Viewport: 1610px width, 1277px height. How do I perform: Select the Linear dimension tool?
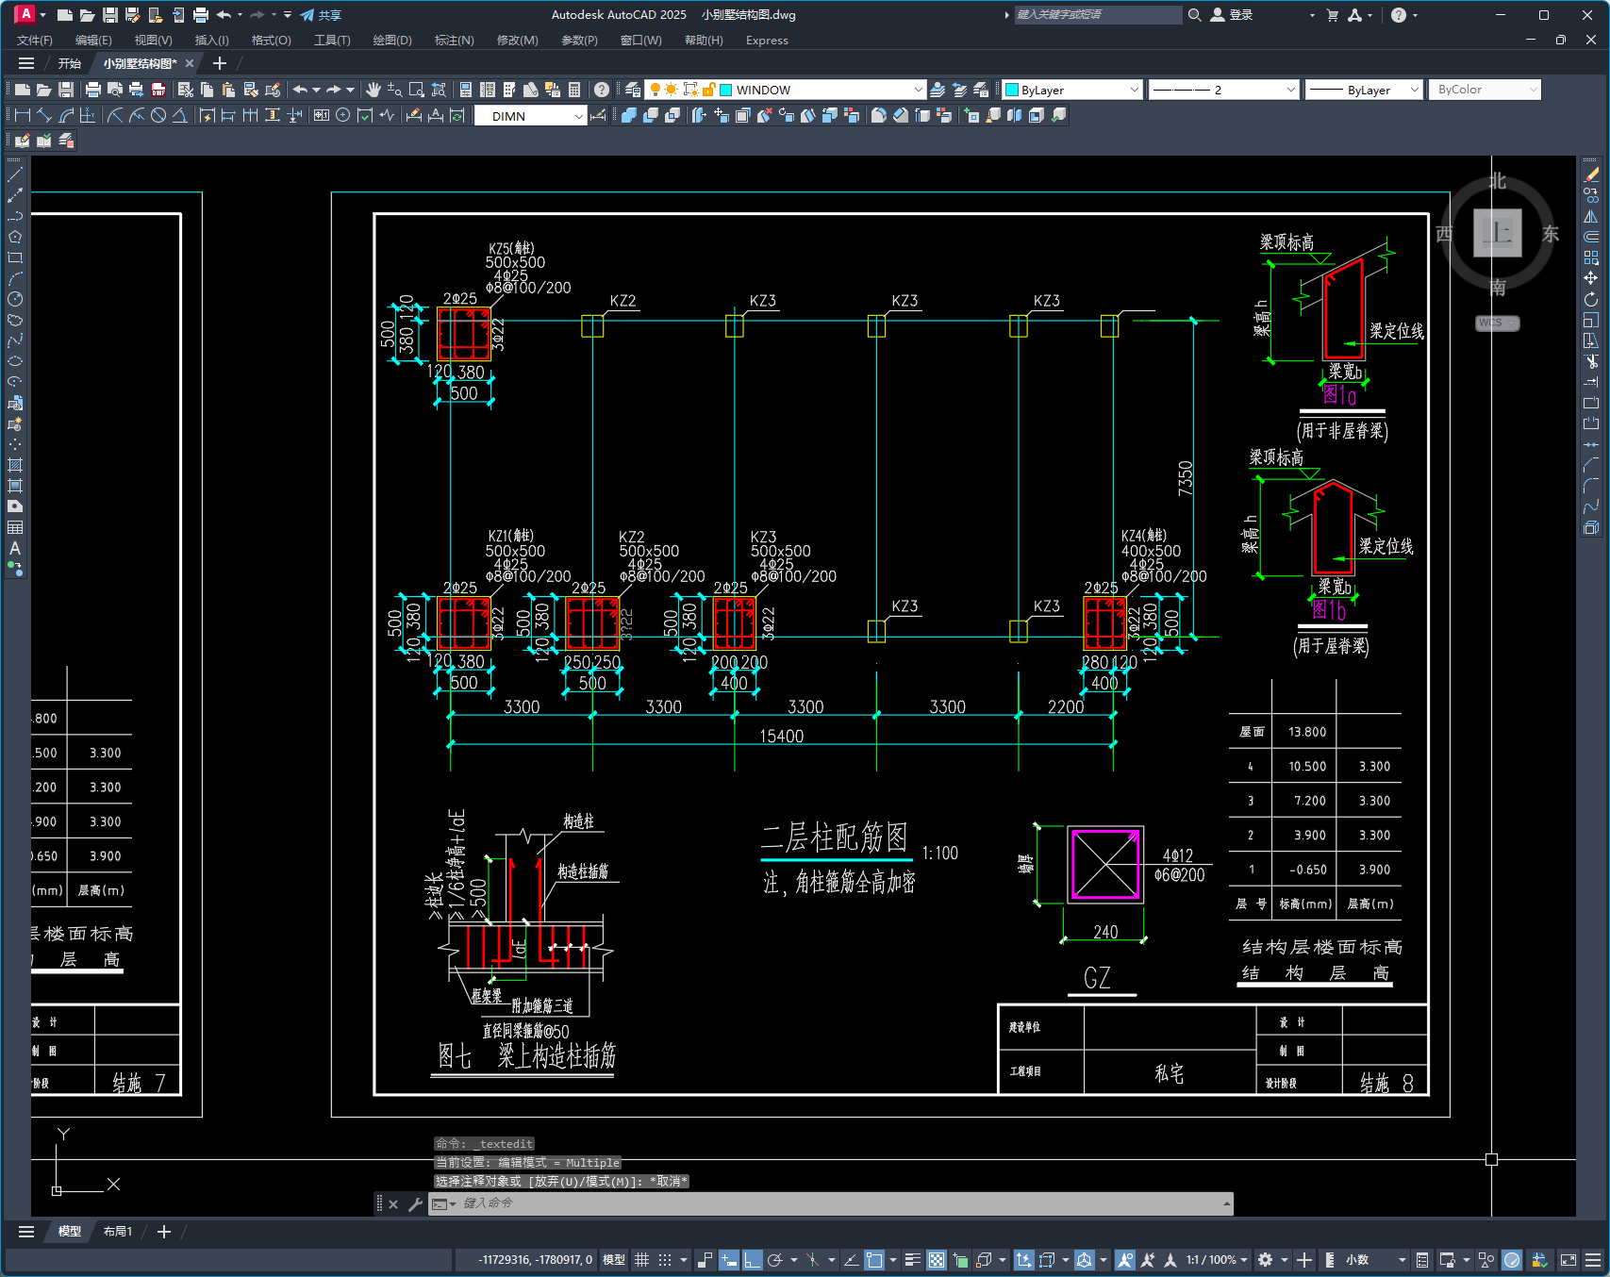click(23, 115)
